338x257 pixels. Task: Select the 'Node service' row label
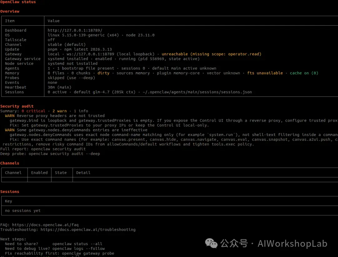(x=19, y=63)
